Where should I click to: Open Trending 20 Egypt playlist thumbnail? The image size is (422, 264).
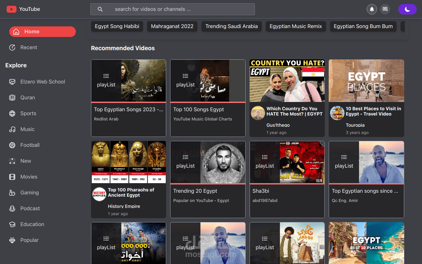tap(208, 162)
